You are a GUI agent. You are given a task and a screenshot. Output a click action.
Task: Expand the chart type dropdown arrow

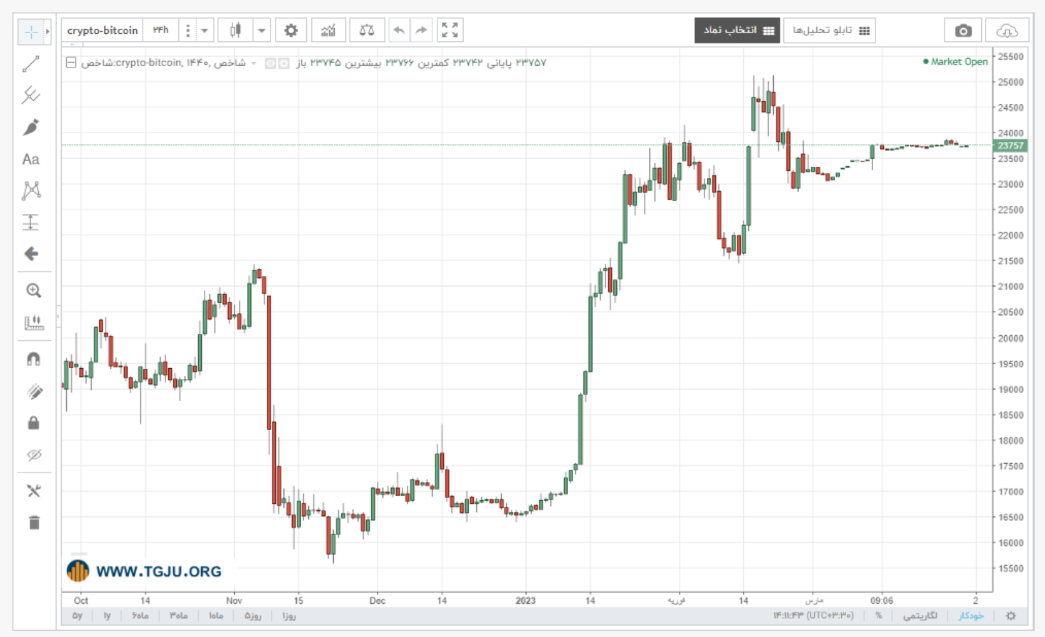click(x=262, y=31)
